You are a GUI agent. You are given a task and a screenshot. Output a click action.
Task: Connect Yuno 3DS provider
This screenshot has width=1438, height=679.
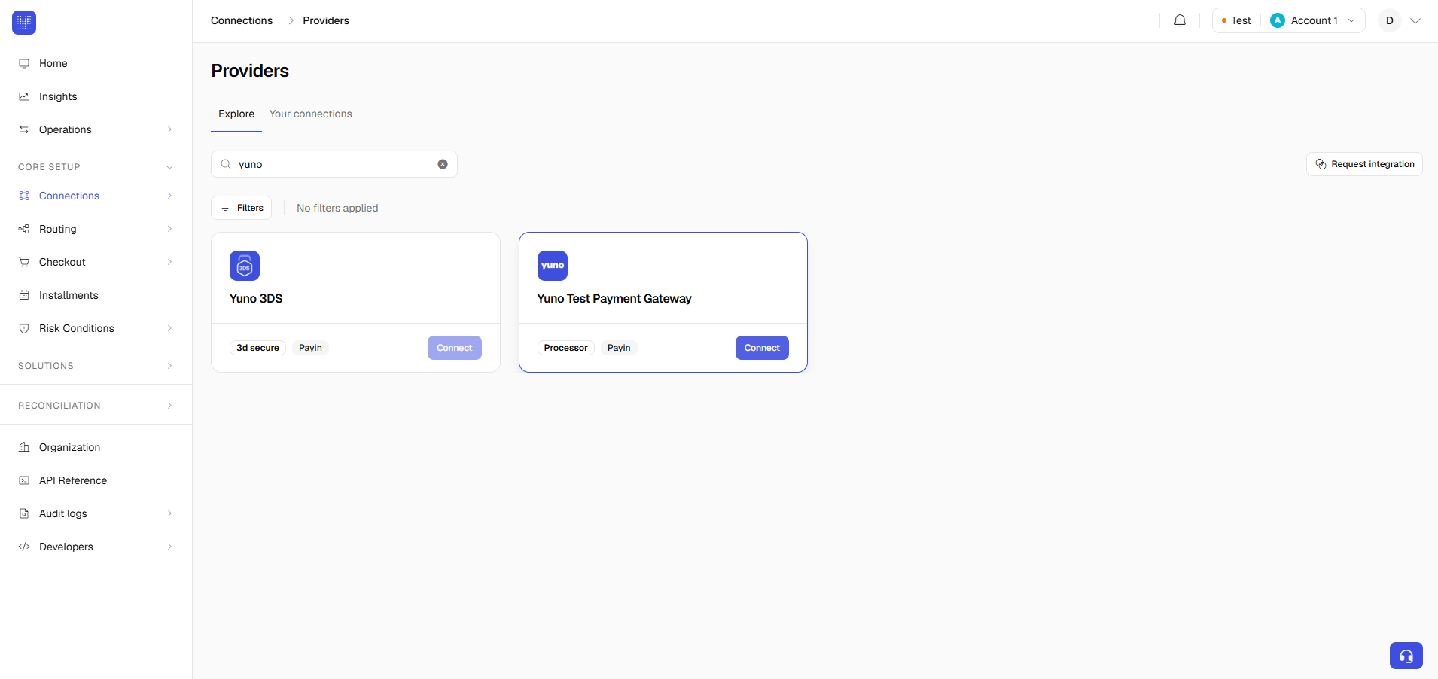point(455,348)
